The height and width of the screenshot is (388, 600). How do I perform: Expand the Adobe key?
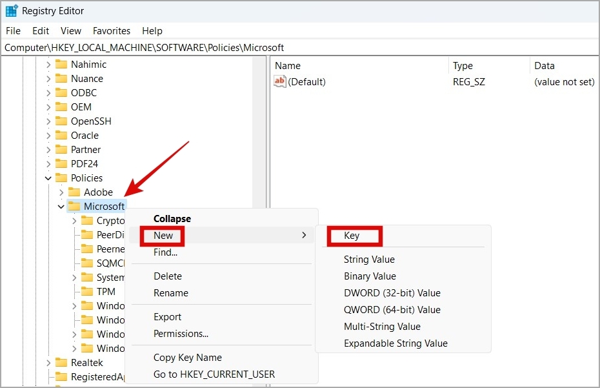point(61,192)
